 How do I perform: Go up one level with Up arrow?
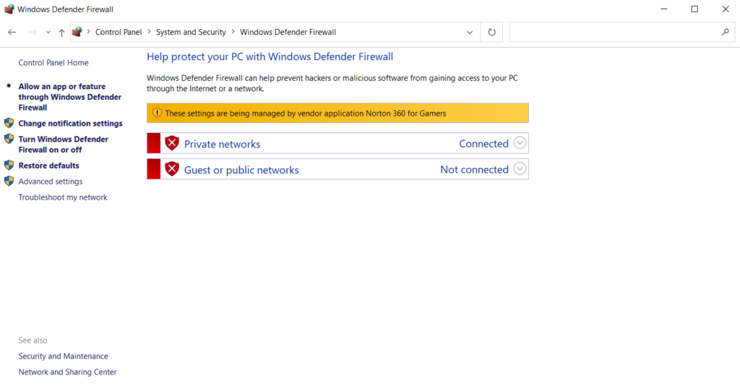click(x=61, y=32)
